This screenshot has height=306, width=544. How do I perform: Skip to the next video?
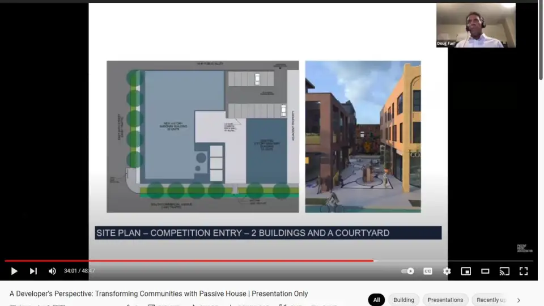coord(33,271)
